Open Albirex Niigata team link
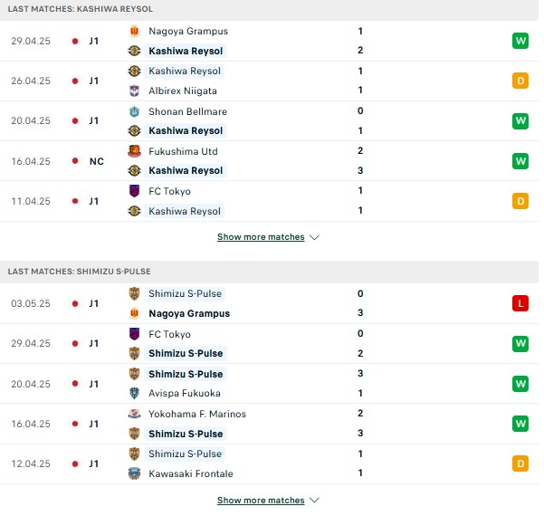This screenshot has height=516, width=544. point(183,91)
